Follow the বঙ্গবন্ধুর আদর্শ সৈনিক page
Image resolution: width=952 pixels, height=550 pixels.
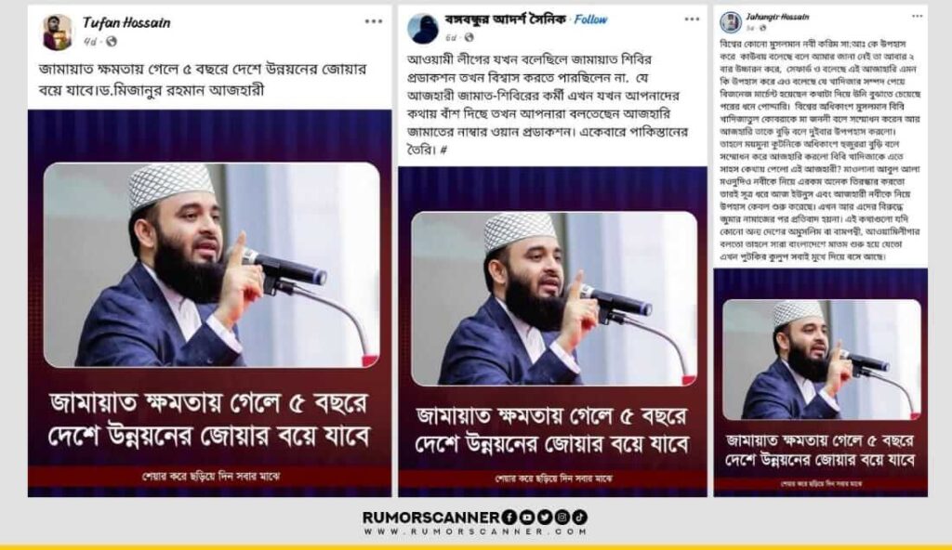click(x=590, y=20)
